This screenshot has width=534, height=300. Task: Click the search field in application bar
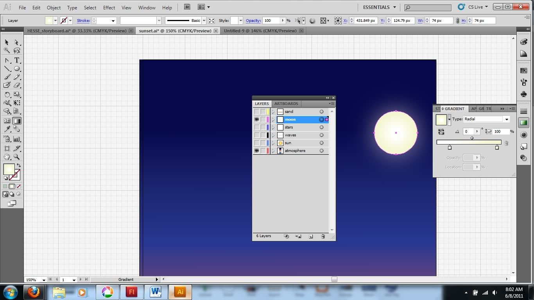(x=428, y=7)
